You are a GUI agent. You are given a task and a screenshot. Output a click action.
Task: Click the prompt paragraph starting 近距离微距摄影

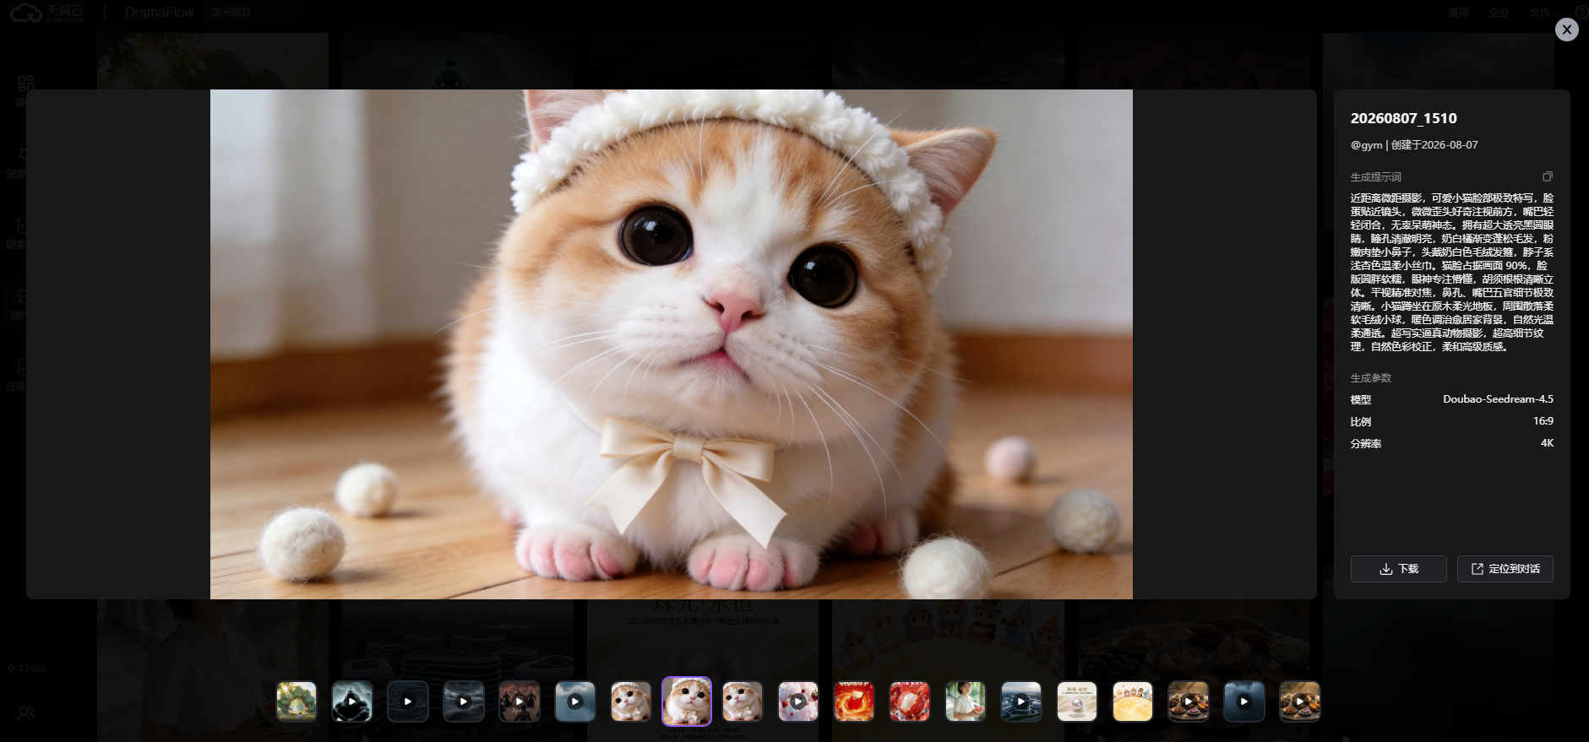point(1451,272)
